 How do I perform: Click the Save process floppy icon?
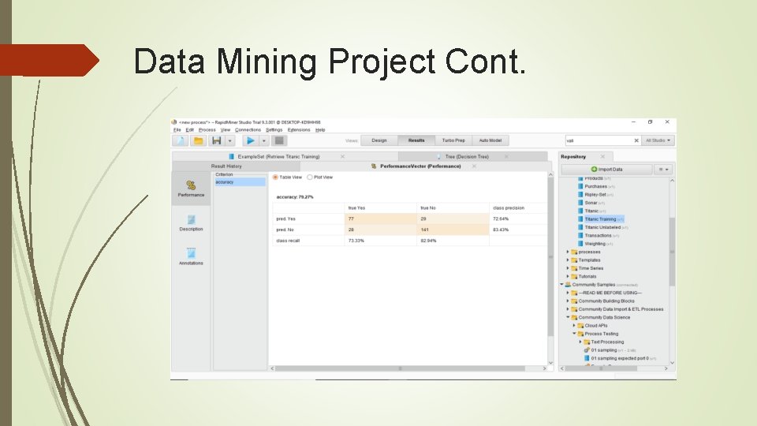tap(217, 140)
